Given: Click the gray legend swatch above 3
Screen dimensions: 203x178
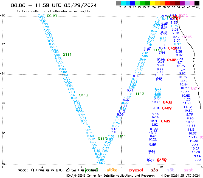Looking at the screenshot, I should click(118, 3).
